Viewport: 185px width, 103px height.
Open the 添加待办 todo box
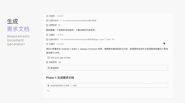[x=107, y=68]
